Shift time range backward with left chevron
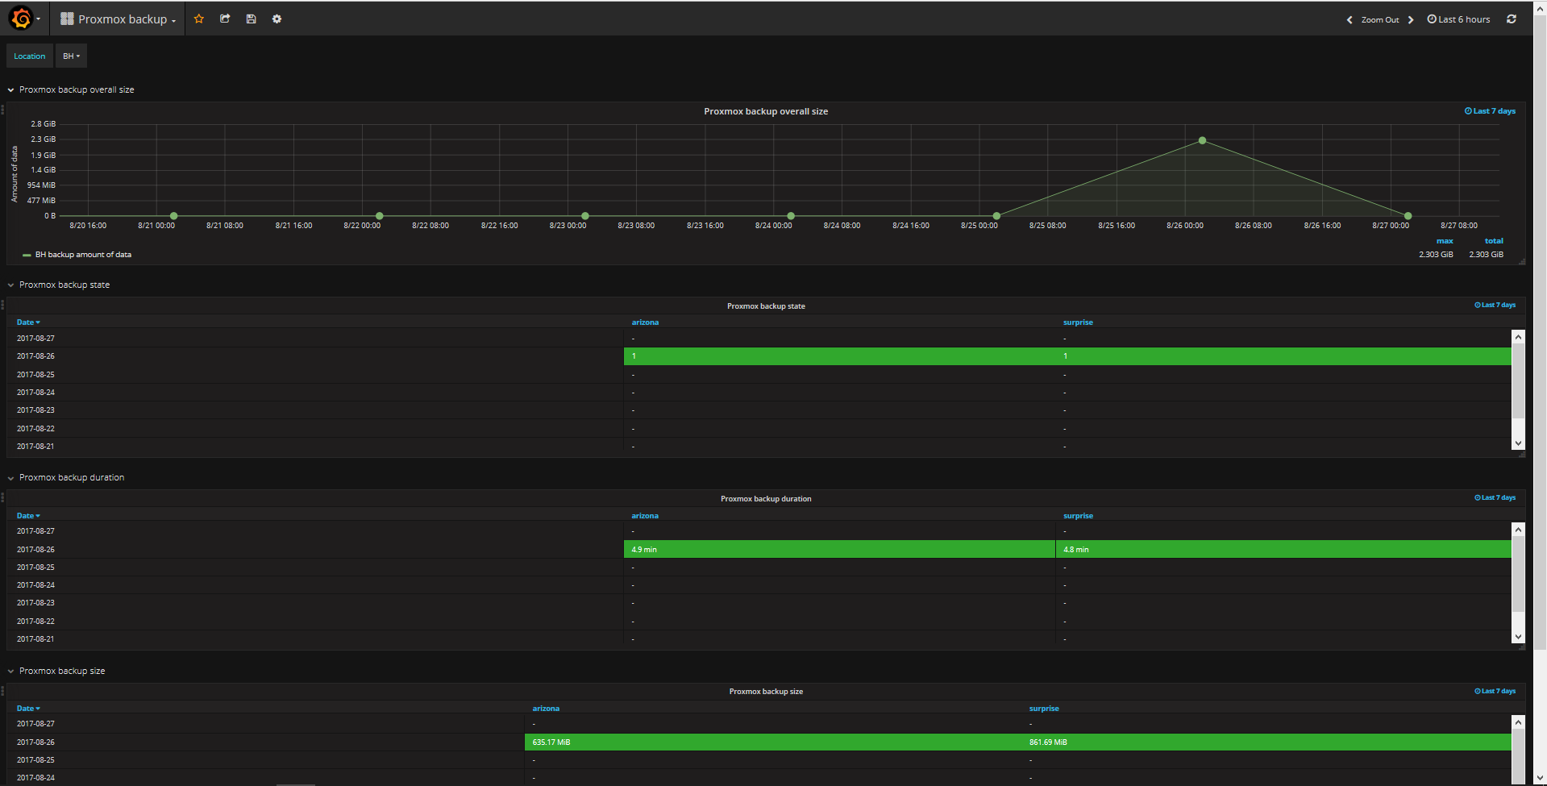 tap(1349, 19)
